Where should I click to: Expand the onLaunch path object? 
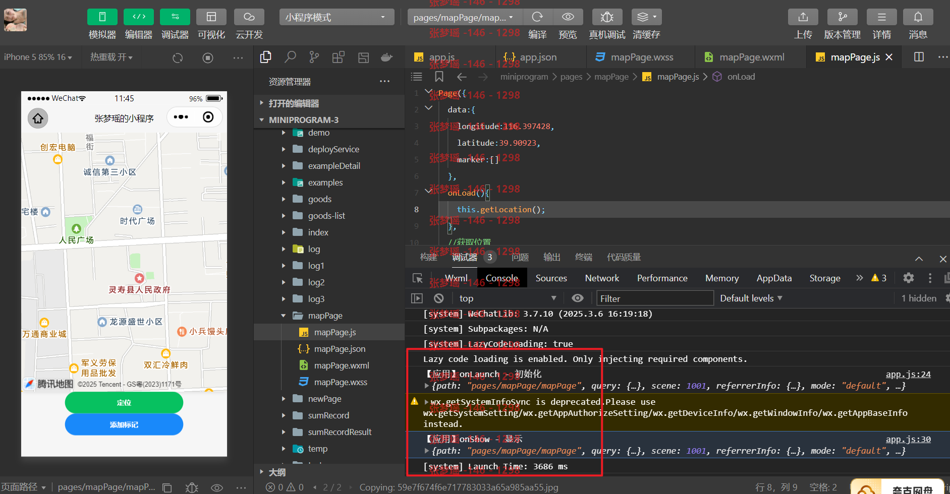pyautogui.click(x=427, y=386)
